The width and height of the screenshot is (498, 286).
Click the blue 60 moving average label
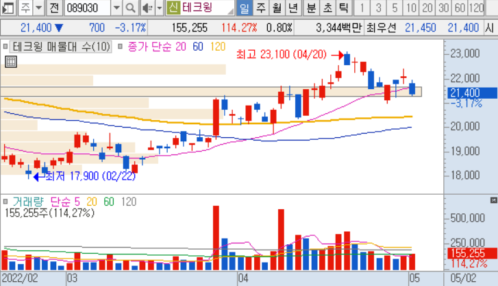(x=198, y=47)
